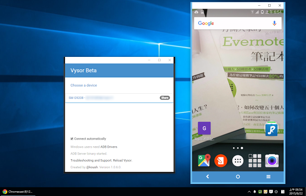Open the taskbar clock and date

pos(296,192)
